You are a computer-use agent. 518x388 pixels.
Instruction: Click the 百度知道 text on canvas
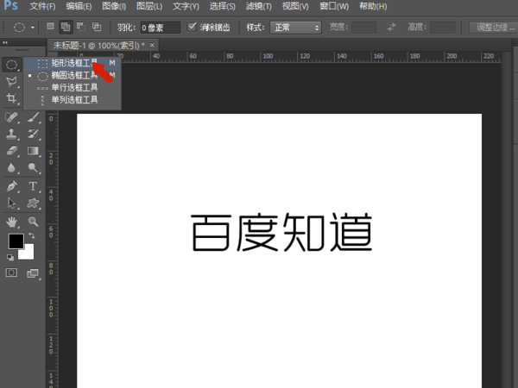(x=281, y=233)
